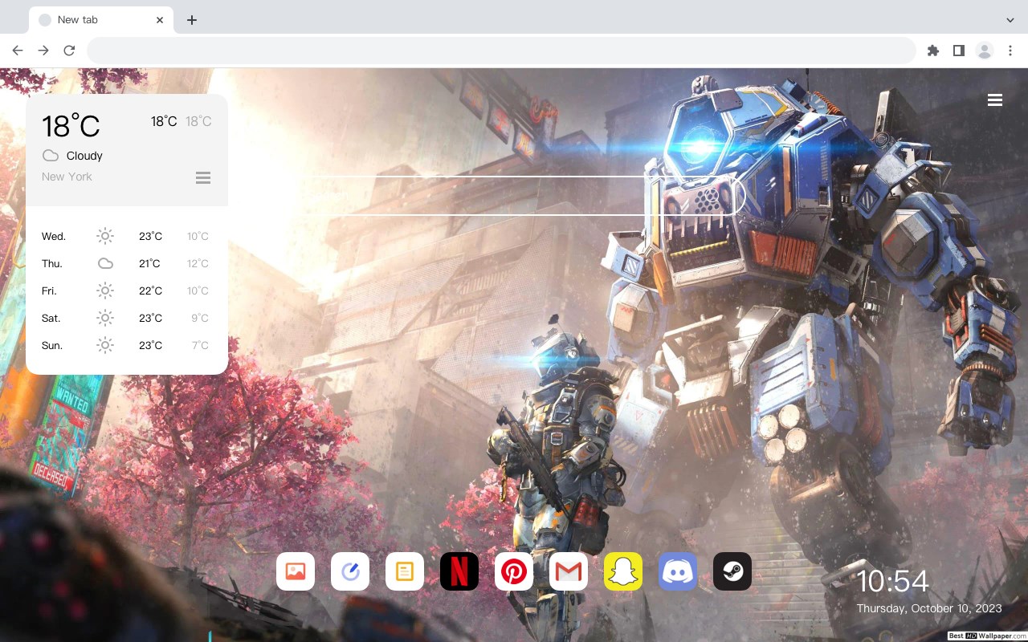Click the Sat. forecast day label
Viewport: 1028px width, 642px height.
click(x=51, y=318)
